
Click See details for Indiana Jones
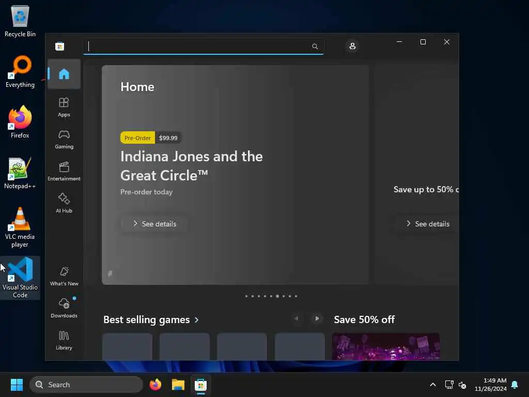click(154, 224)
